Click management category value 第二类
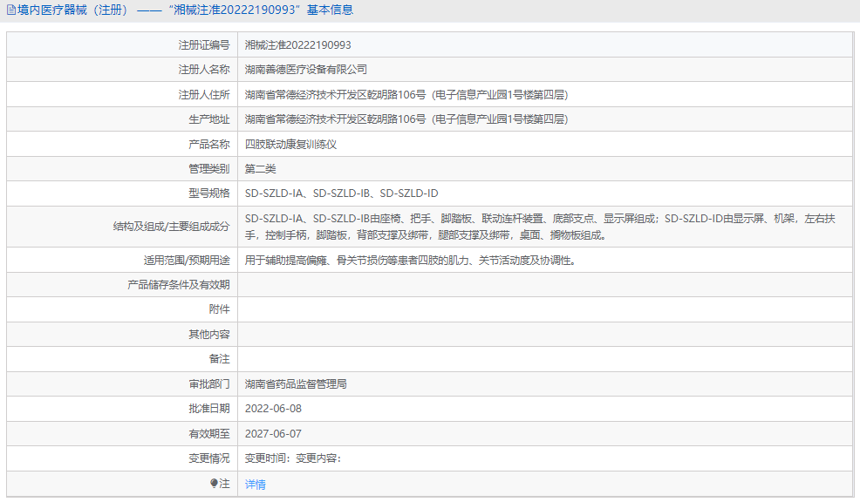The height and width of the screenshot is (502, 860). click(261, 169)
